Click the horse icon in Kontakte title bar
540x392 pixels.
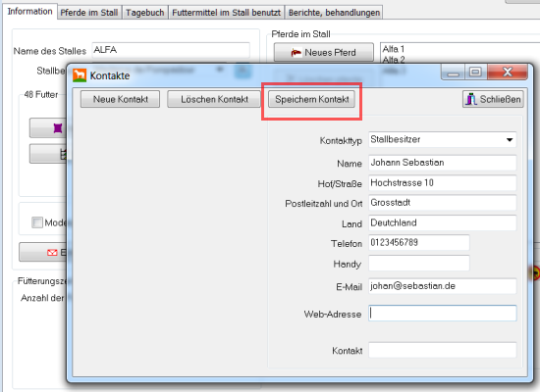coord(80,75)
